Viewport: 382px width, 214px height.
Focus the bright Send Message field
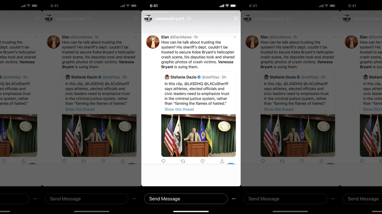(x=186, y=199)
